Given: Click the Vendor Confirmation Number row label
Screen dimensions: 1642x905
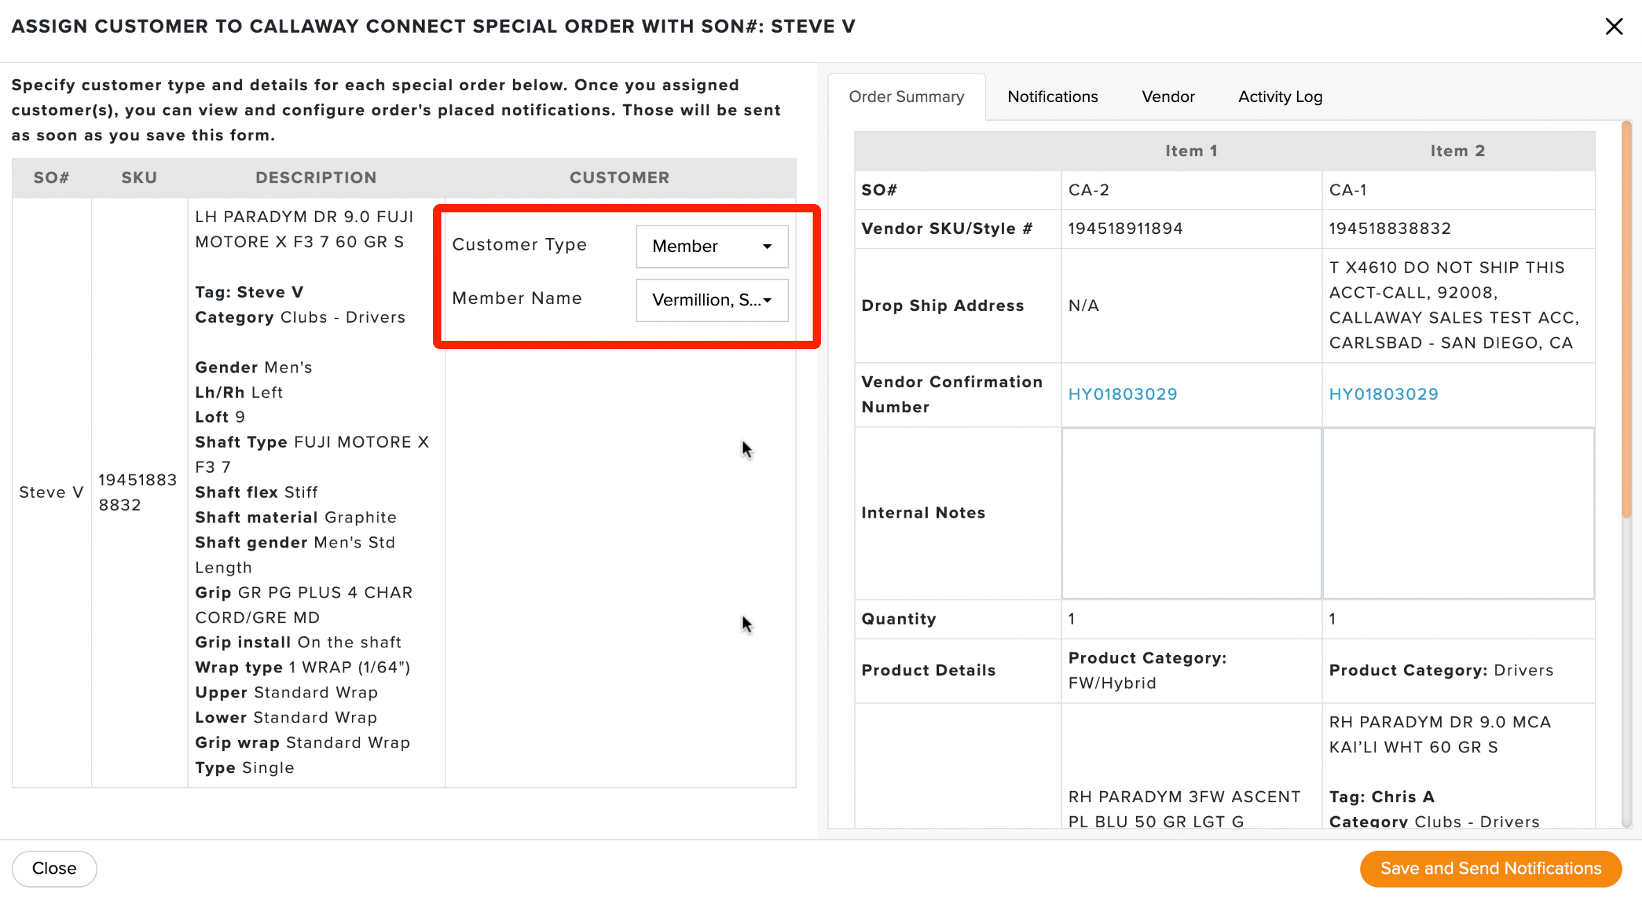Looking at the screenshot, I should tap(951, 394).
